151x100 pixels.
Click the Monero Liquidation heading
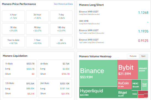(x=15, y=56)
